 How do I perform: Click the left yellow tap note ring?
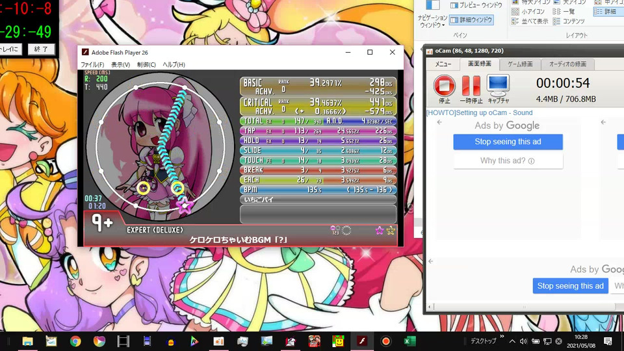[x=143, y=188]
